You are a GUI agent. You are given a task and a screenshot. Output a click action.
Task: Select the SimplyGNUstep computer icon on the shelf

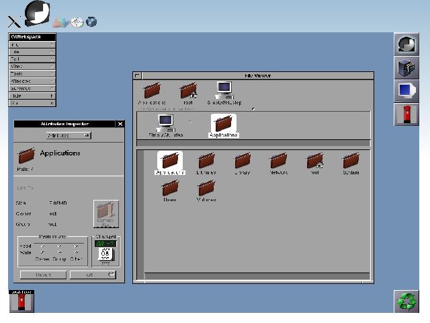tap(224, 91)
